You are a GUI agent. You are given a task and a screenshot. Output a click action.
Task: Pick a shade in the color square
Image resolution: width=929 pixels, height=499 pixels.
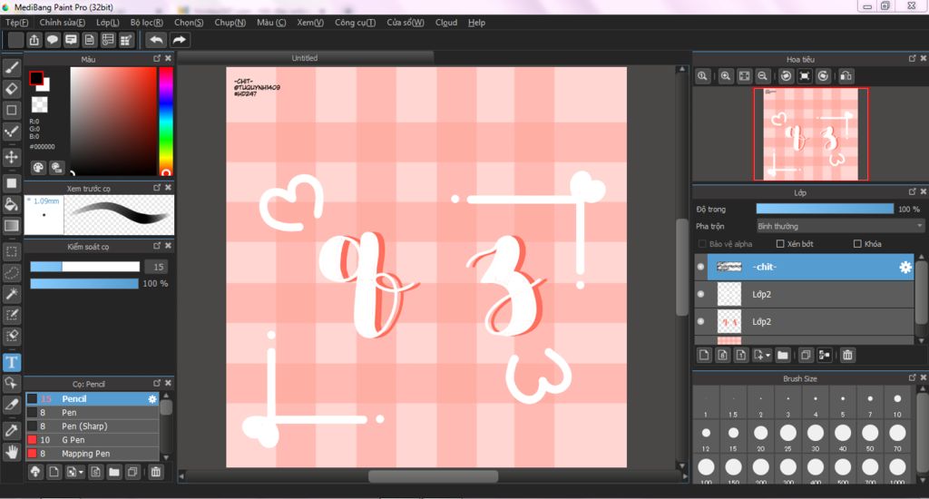(113, 121)
